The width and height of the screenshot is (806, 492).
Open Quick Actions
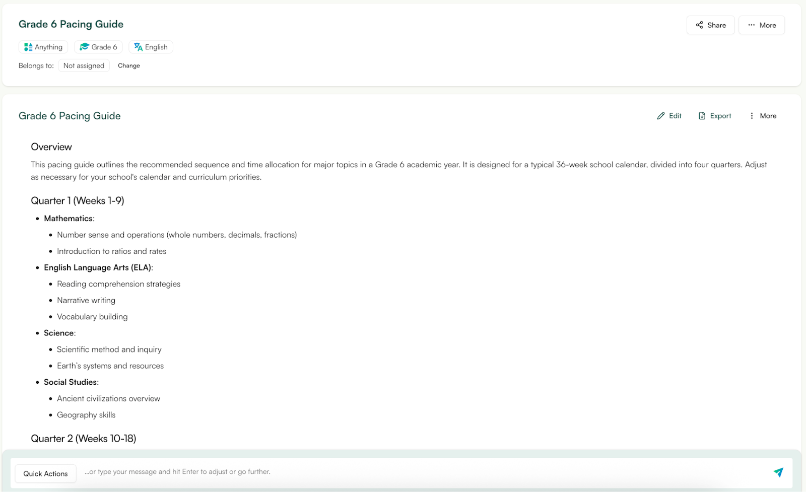pos(45,473)
